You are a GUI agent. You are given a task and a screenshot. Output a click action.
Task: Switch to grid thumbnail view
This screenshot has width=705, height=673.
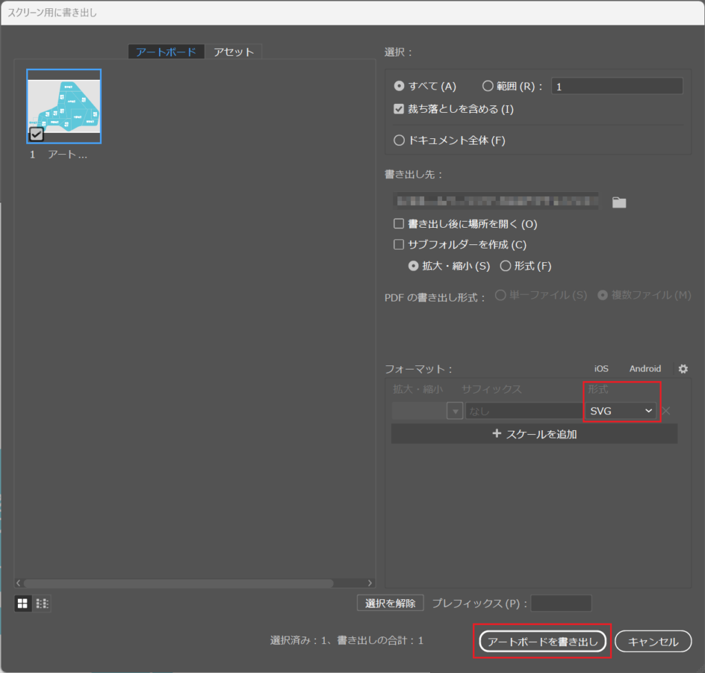coord(23,603)
